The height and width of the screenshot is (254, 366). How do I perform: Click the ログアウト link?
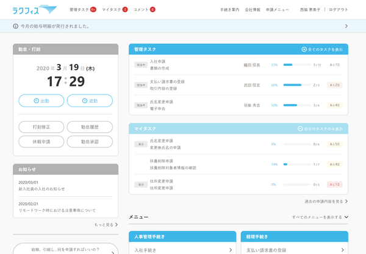click(x=339, y=10)
